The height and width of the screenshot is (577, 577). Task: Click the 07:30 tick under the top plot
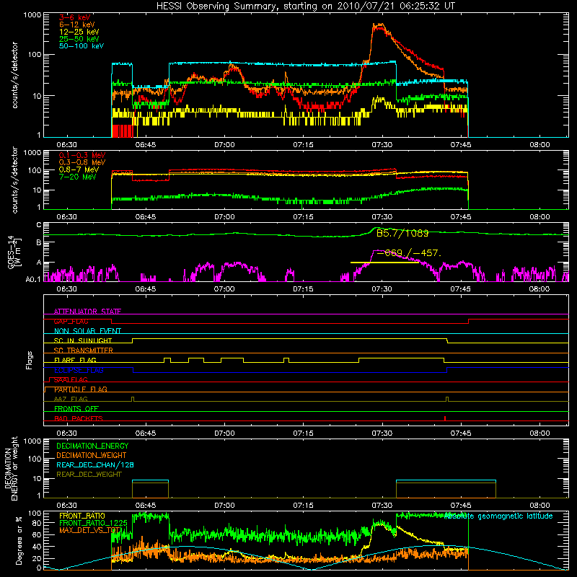(x=382, y=145)
